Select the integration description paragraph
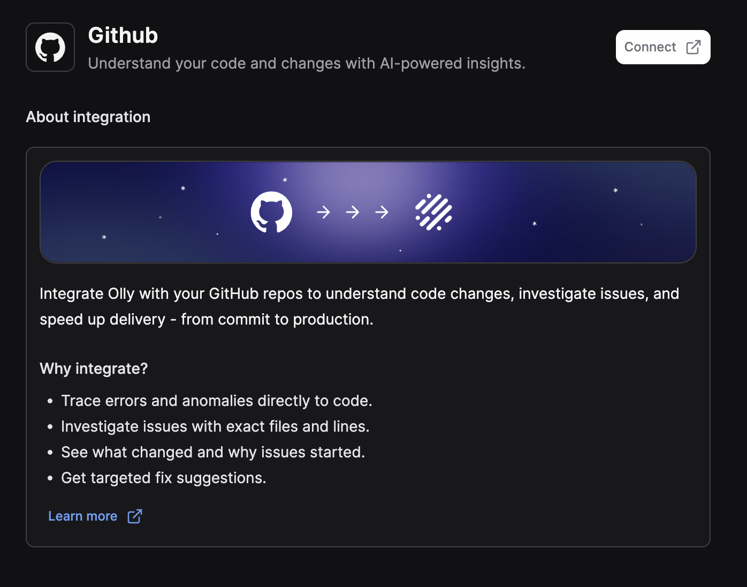The image size is (747, 587). pyautogui.click(x=359, y=306)
